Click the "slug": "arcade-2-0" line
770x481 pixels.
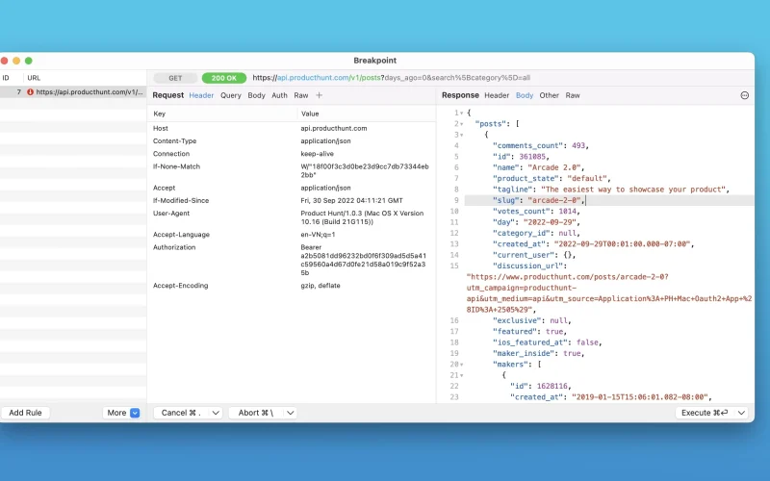[539, 200]
